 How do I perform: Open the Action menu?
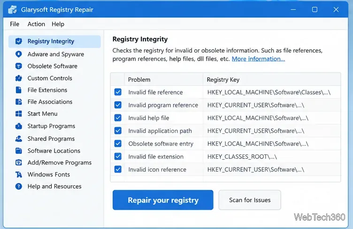36,24
